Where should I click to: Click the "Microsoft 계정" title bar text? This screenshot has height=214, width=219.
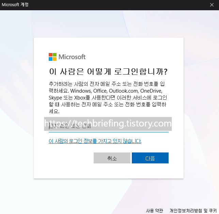tap(15, 5)
